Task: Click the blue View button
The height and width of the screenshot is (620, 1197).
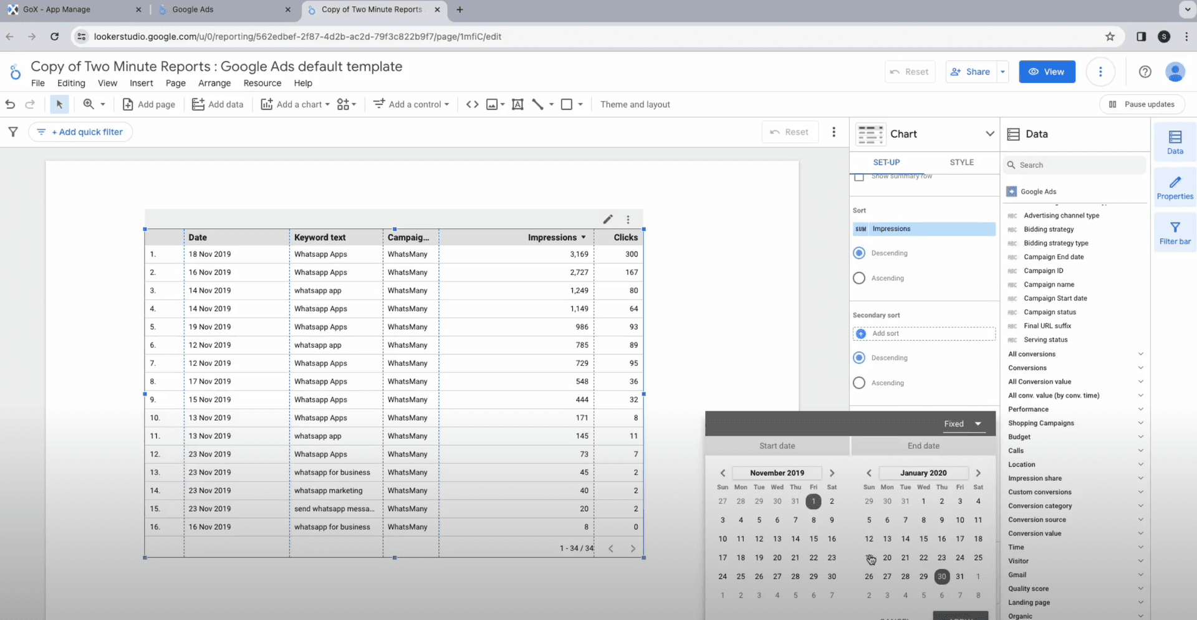Action: click(1047, 72)
